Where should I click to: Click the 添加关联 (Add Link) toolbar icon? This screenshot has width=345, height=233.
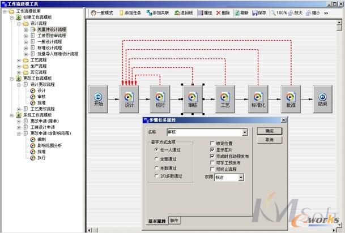click(x=150, y=12)
